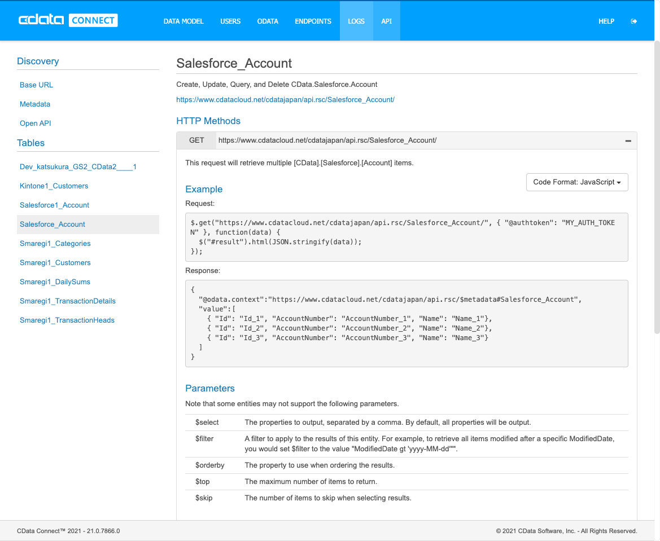This screenshot has height=541, width=660.
Task: Select the Salesforce1_Account table
Action: coord(54,205)
